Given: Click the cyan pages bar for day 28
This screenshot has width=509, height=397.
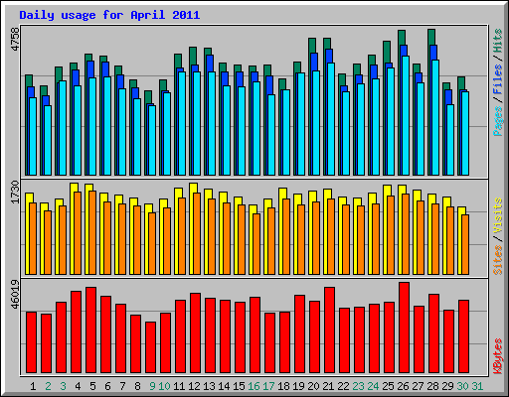Looking at the screenshot, I should click(435, 117).
